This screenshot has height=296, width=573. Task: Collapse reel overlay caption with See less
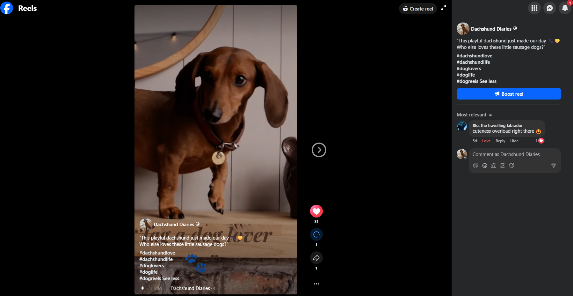click(x=171, y=278)
